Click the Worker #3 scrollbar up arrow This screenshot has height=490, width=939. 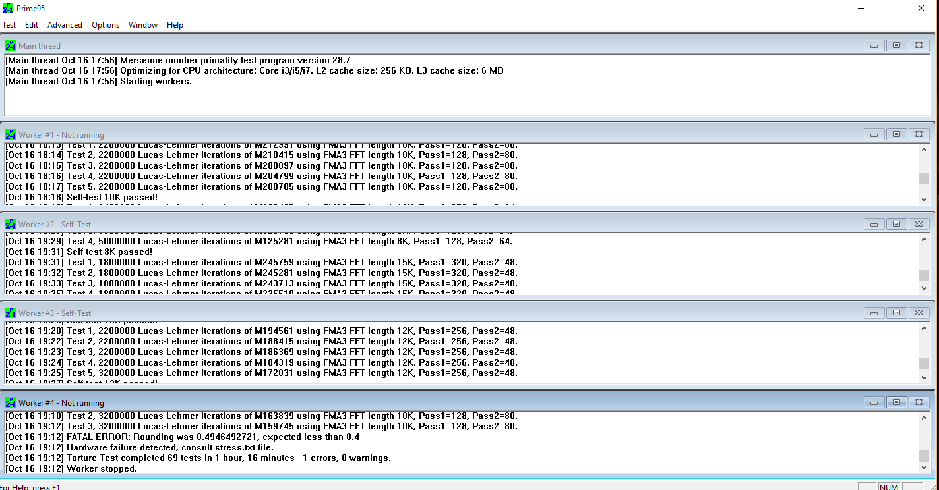click(x=924, y=328)
